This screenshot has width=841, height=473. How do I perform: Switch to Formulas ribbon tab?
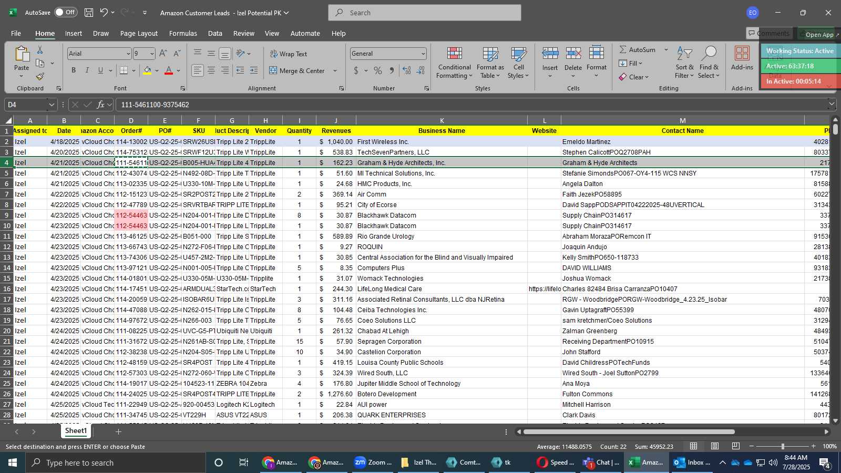[183, 33]
